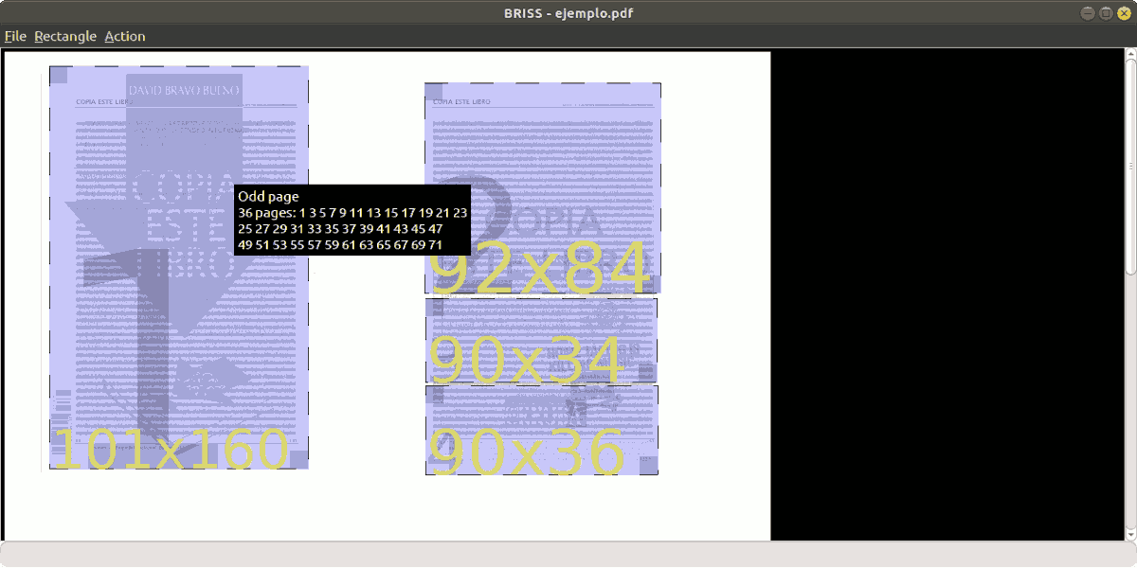Click bottom-right handle of 92x84 crop rectangle
The width and height of the screenshot is (1137, 568).
tap(652, 285)
